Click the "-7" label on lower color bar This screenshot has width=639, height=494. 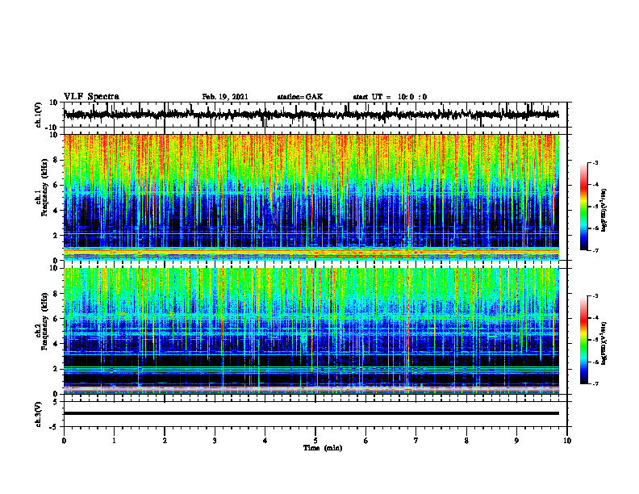(595, 384)
